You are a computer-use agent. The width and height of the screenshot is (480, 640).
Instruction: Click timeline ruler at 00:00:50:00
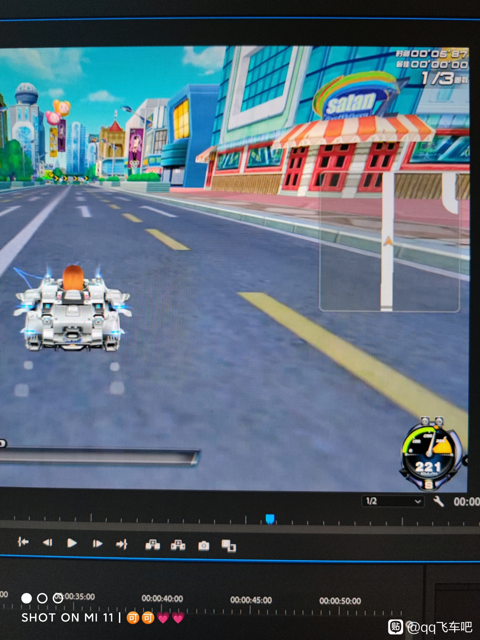point(340,601)
